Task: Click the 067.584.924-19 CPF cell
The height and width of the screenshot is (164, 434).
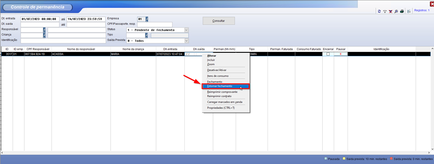Action: tap(38, 54)
